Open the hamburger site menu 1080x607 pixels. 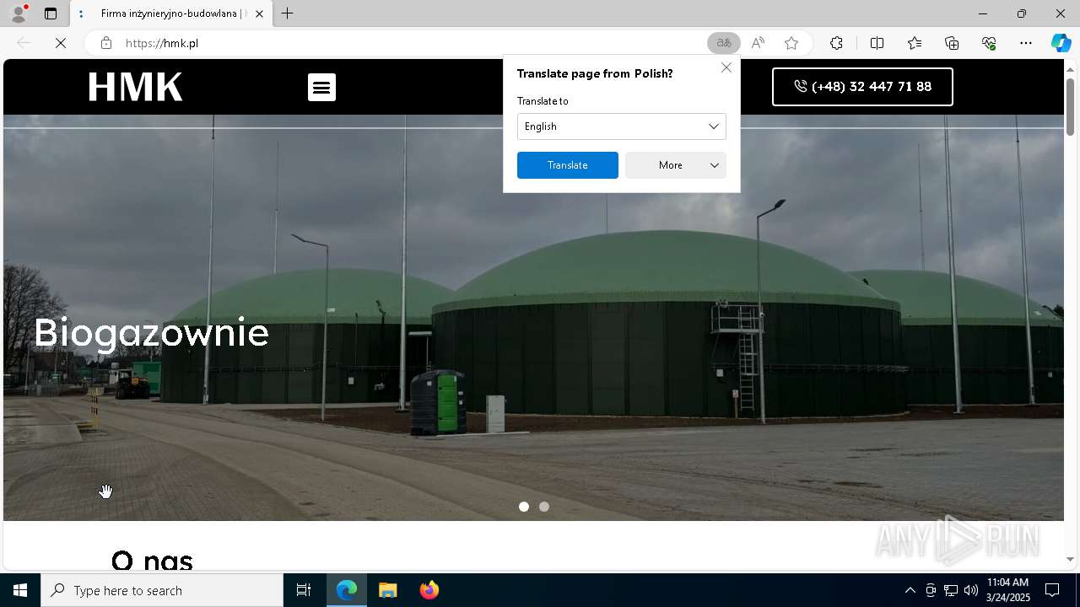(321, 87)
